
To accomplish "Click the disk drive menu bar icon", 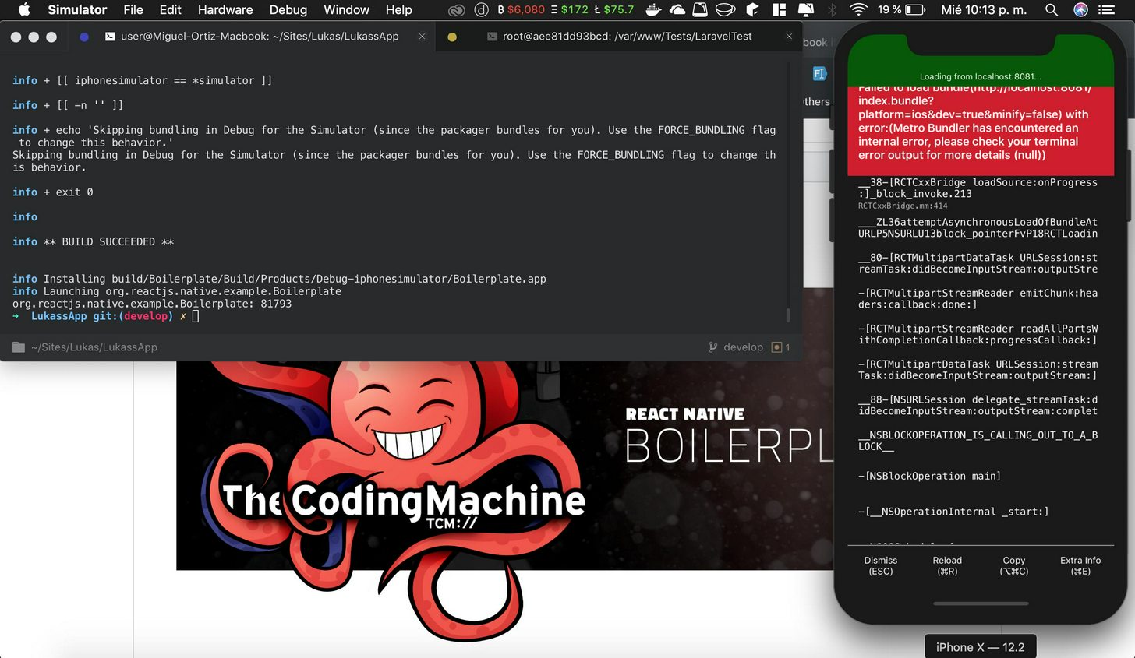I will (700, 10).
